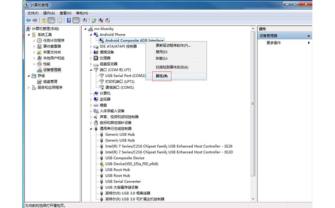
Task: Open the 文件(F) menu
Action: [x=33, y=13]
